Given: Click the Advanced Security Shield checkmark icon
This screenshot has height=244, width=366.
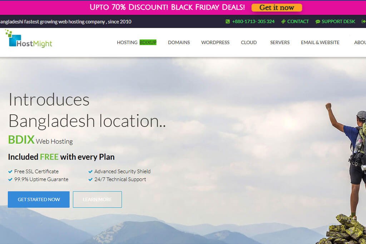Looking at the screenshot, I should coord(90,172).
